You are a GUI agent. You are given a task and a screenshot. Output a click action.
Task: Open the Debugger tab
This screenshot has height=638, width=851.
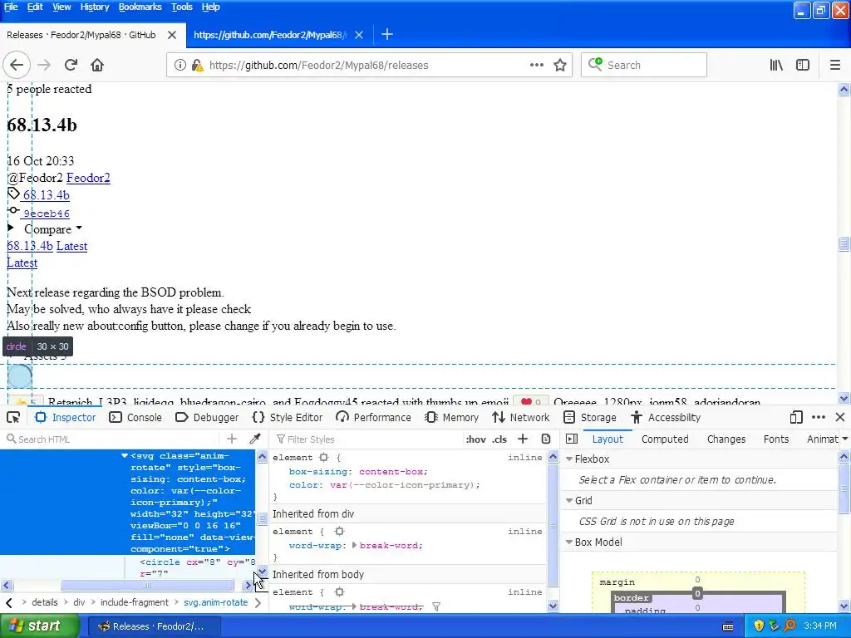coord(207,417)
